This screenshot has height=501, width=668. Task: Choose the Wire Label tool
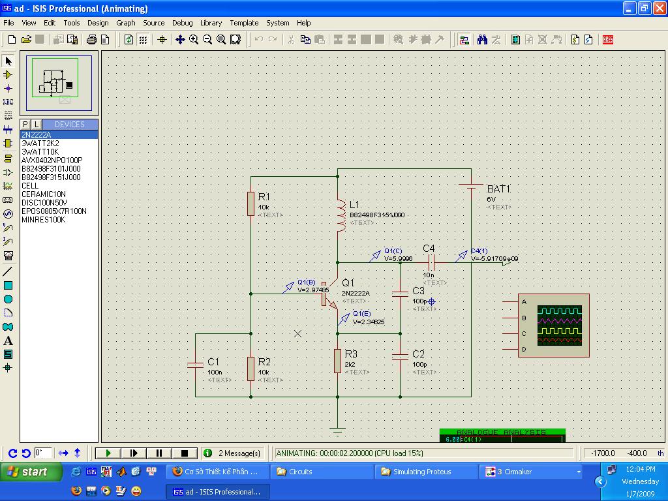tap(8, 102)
